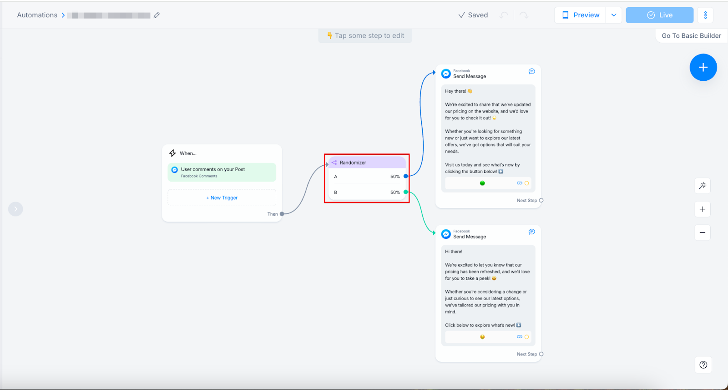Switch to Go To Basic Builder
The width and height of the screenshot is (728, 390).
[x=691, y=36]
